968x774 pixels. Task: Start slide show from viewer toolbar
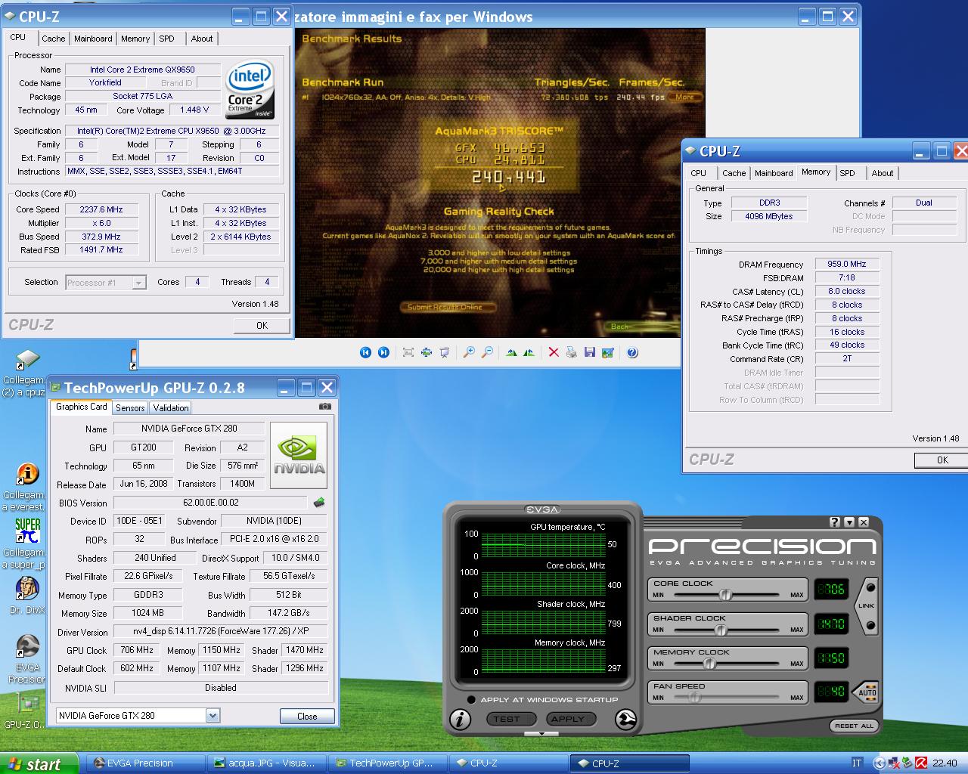445,352
